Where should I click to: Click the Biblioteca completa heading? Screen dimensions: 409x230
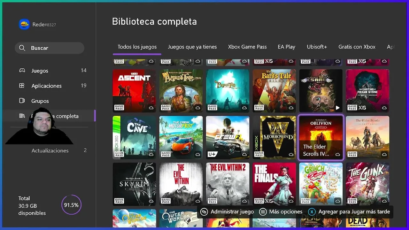pos(154,22)
